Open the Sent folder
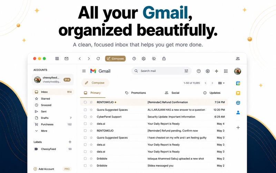The height and width of the screenshot is (173, 276). (x=53, y=111)
